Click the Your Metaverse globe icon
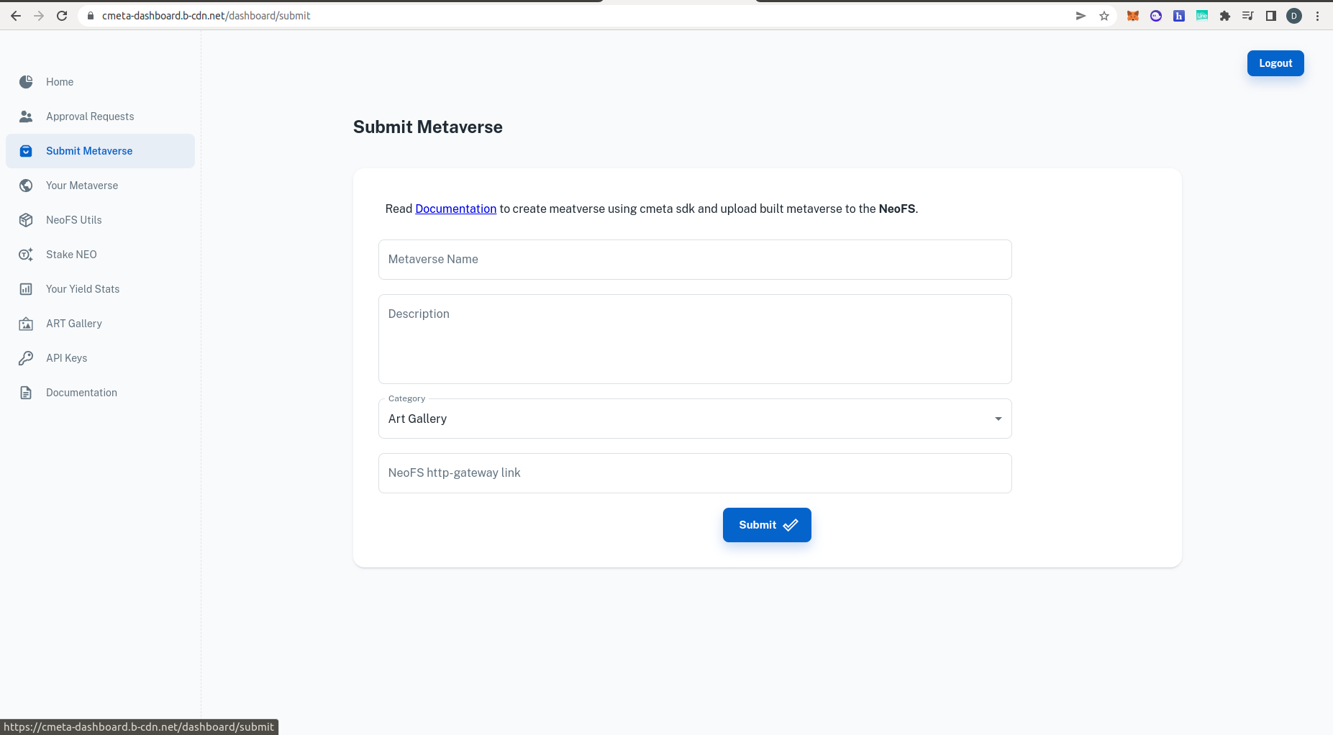This screenshot has width=1333, height=735. (26, 186)
